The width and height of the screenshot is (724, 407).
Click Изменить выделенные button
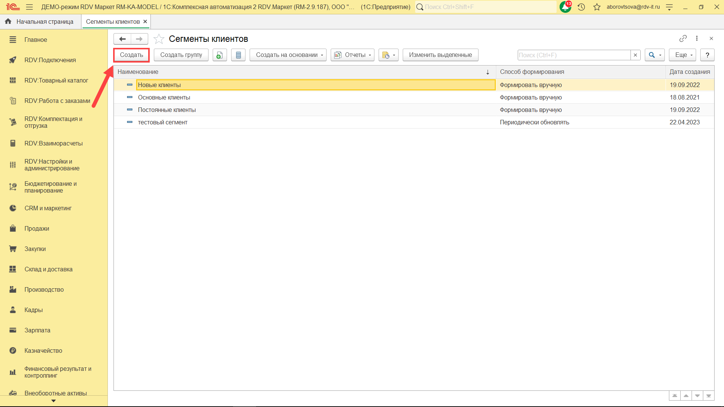tap(440, 55)
